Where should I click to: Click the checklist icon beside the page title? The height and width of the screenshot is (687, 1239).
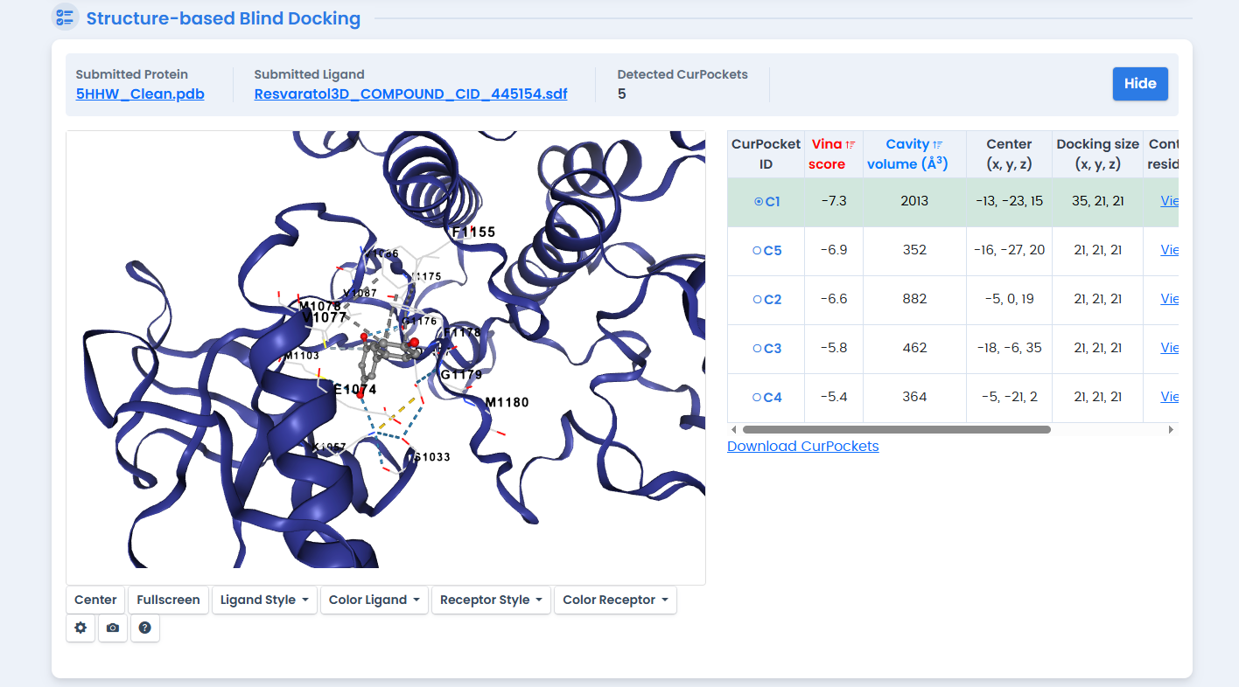tap(65, 17)
